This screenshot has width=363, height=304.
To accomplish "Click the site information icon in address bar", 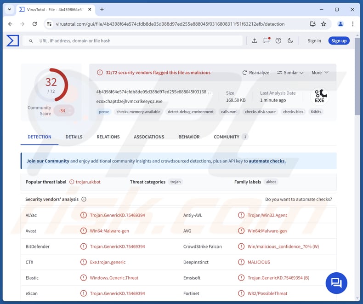I will tap(49, 24).
